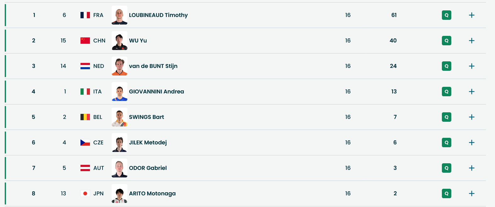
Task: Expand van de BUNT Stijn's row
Action: pyautogui.click(x=471, y=66)
